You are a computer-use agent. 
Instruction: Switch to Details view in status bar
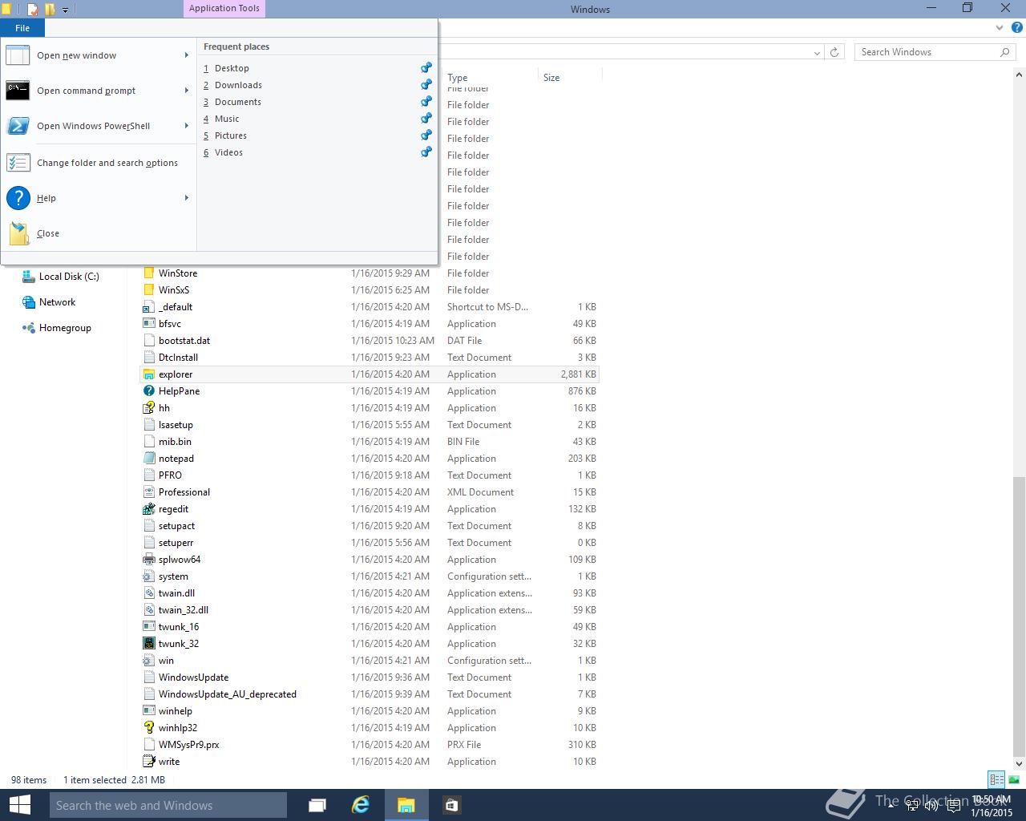[x=996, y=779]
